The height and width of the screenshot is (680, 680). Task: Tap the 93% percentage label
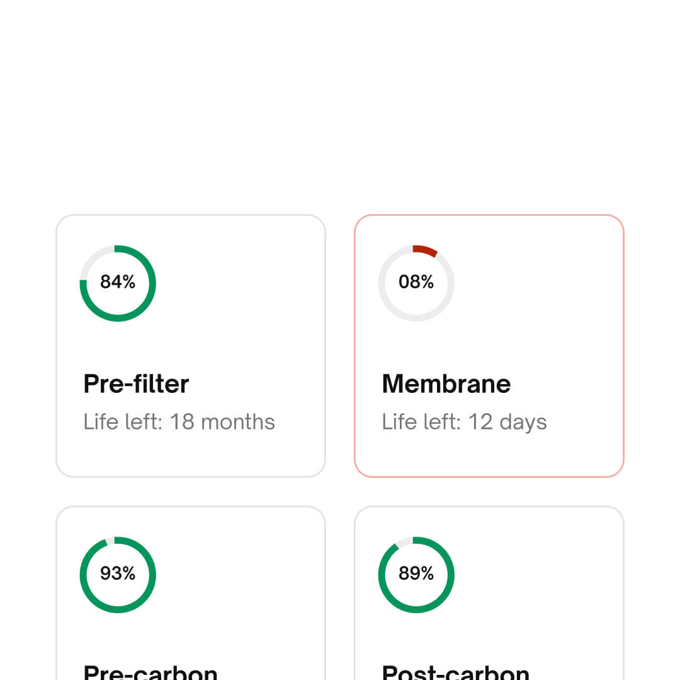click(x=118, y=574)
